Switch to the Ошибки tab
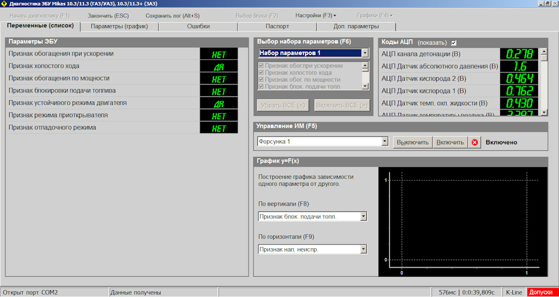559x297 pixels. (x=199, y=26)
